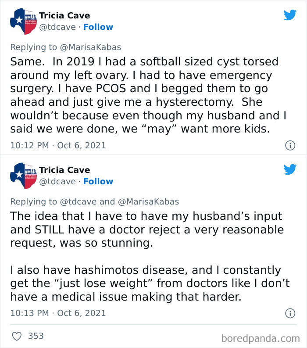Open @MarisaKabas mention in second reply line
The image size is (307, 348).
point(148,201)
